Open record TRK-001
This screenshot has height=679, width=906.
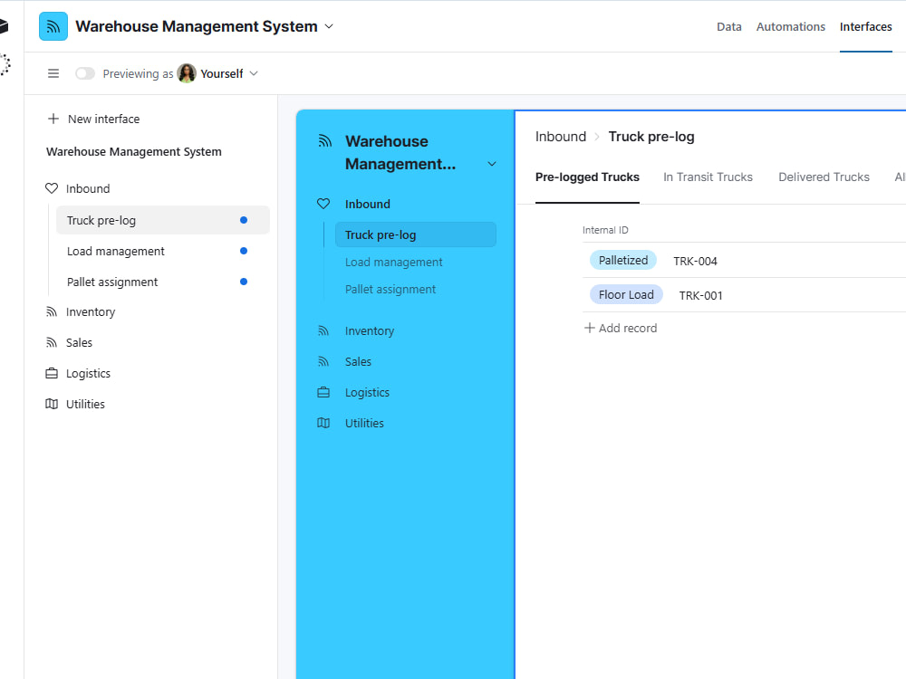[x=700, y=296]
